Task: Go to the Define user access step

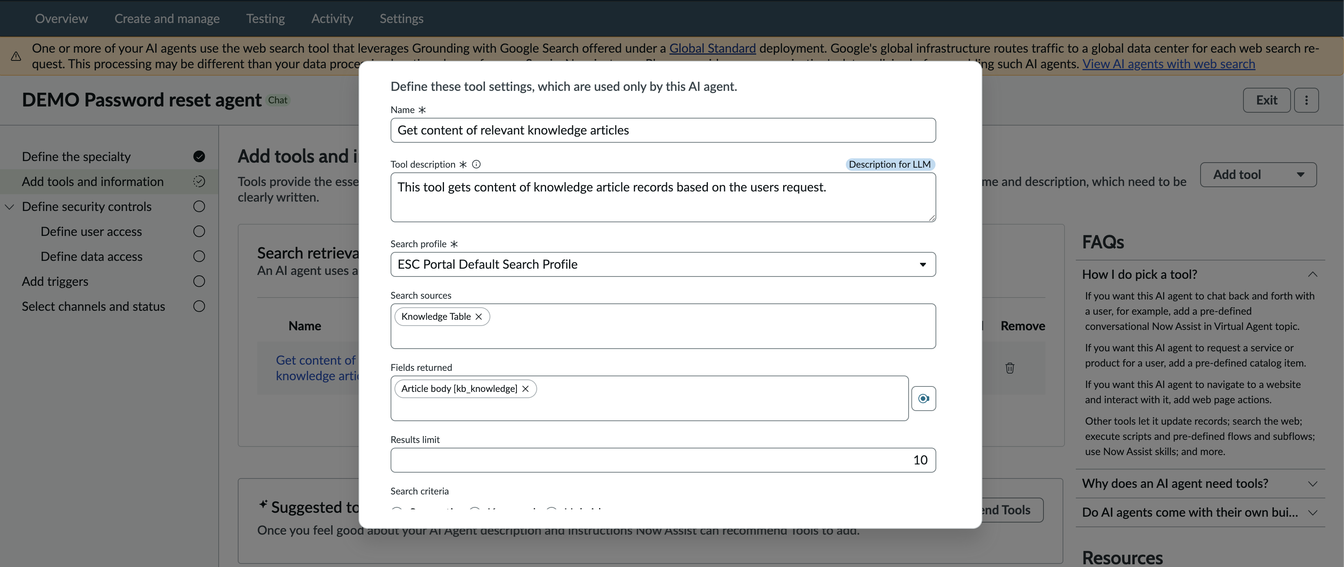Action: pyautogui.click(x=91, y=232)
